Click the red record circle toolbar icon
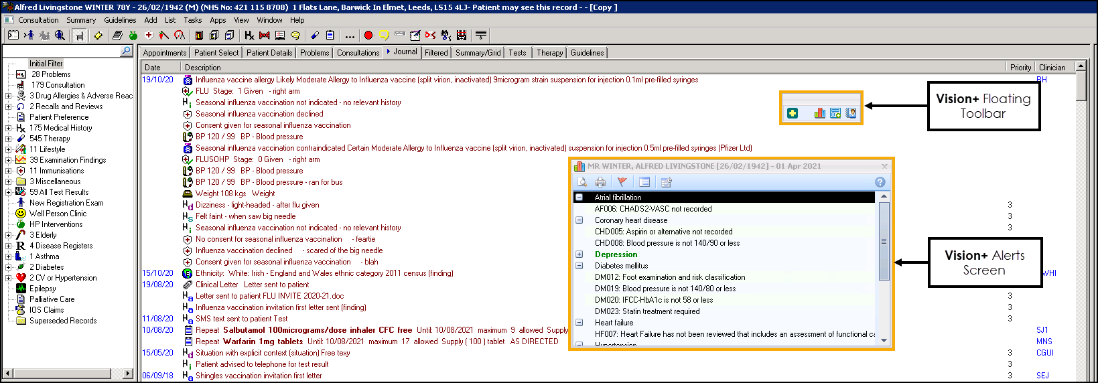 click(x=368, y=35)
